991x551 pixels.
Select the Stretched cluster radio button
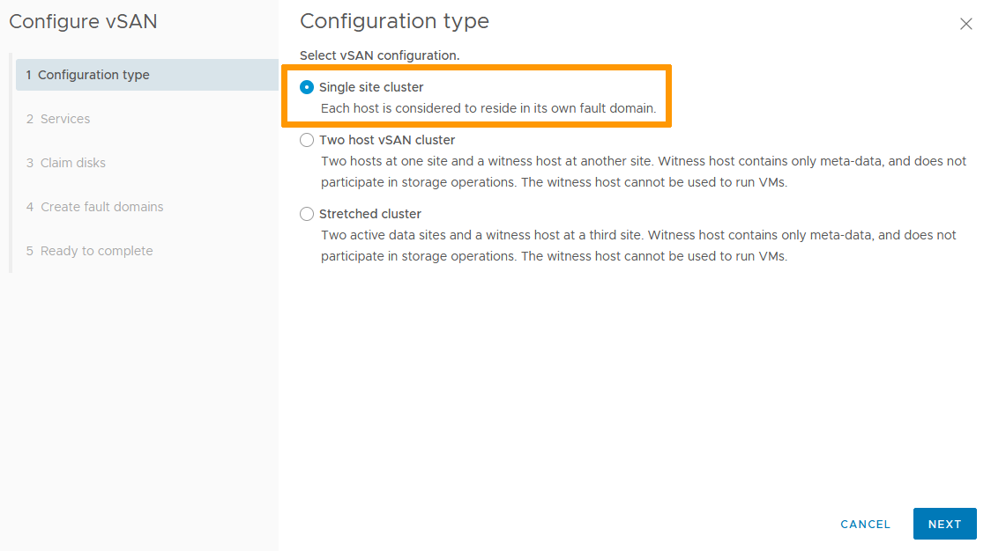(306, 213)
